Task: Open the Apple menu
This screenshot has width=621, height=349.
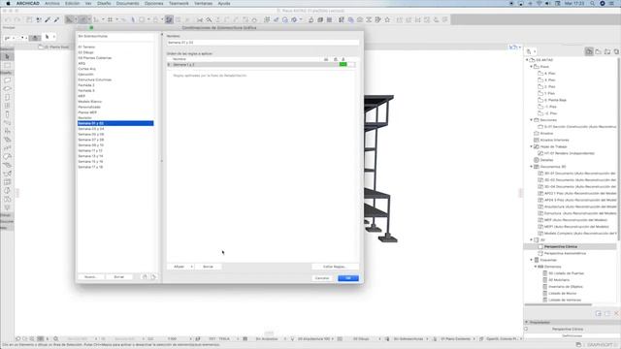Action: click(8, 3)
